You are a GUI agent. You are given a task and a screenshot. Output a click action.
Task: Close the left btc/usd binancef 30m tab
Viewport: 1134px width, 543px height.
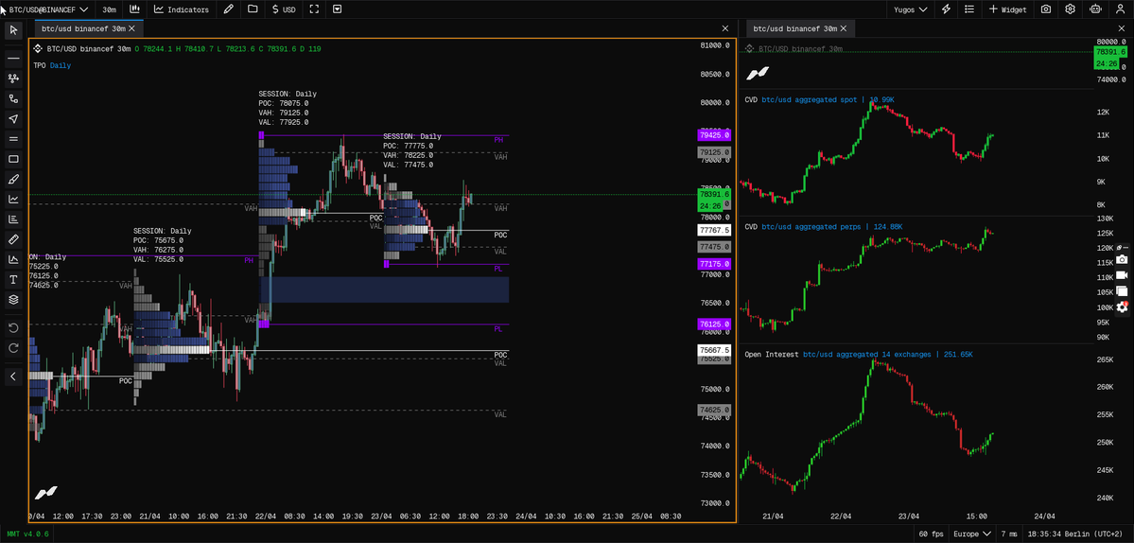[x=133, y=28]
